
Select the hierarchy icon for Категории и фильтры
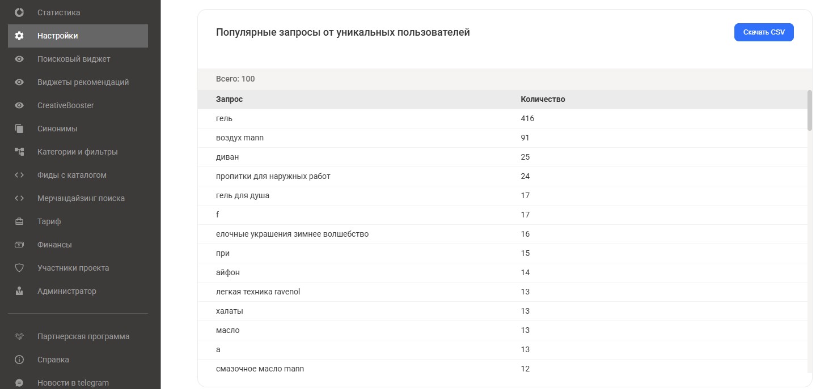pos(19,151)
